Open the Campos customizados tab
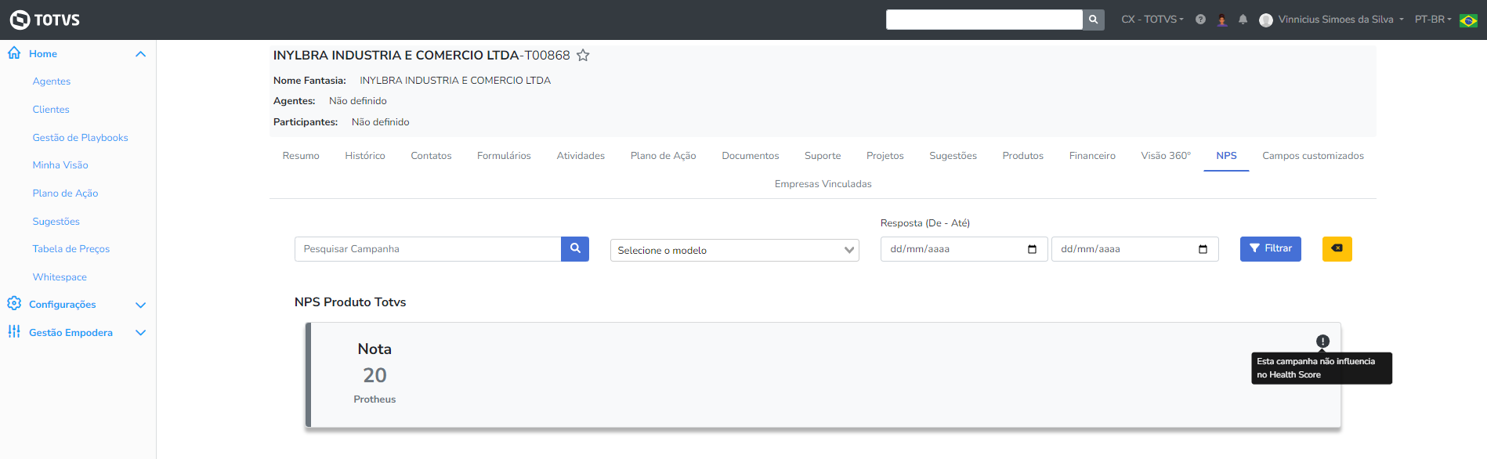This screenshot has width=1487, height=459. (x=1313, y=156)
